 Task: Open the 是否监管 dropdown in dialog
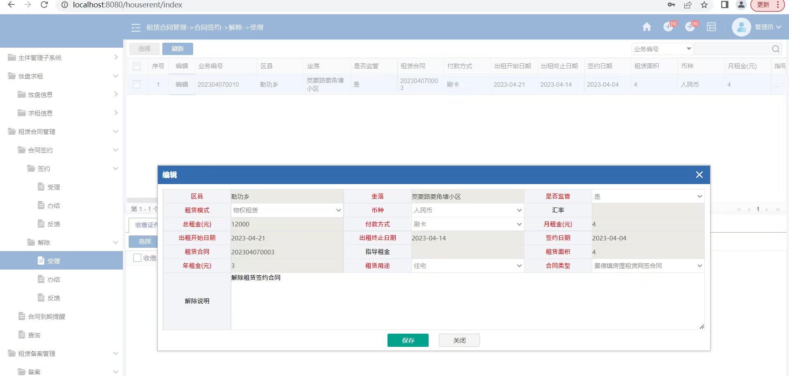[648, 196]
